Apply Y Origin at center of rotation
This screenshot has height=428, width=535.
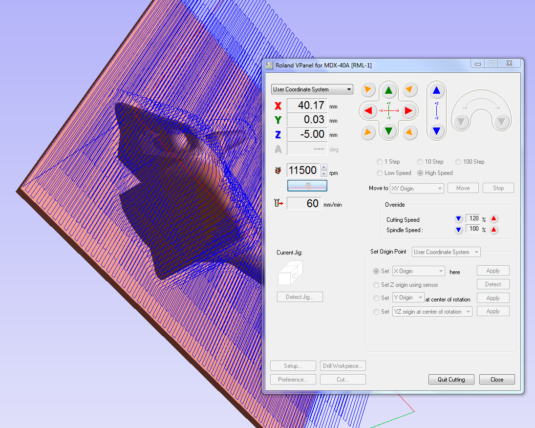pyautogui.click(x=493, y=298)
